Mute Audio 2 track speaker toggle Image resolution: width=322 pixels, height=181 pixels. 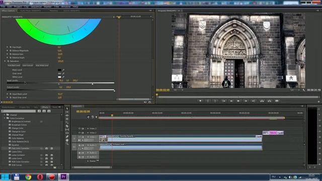[x=79, y=153]
